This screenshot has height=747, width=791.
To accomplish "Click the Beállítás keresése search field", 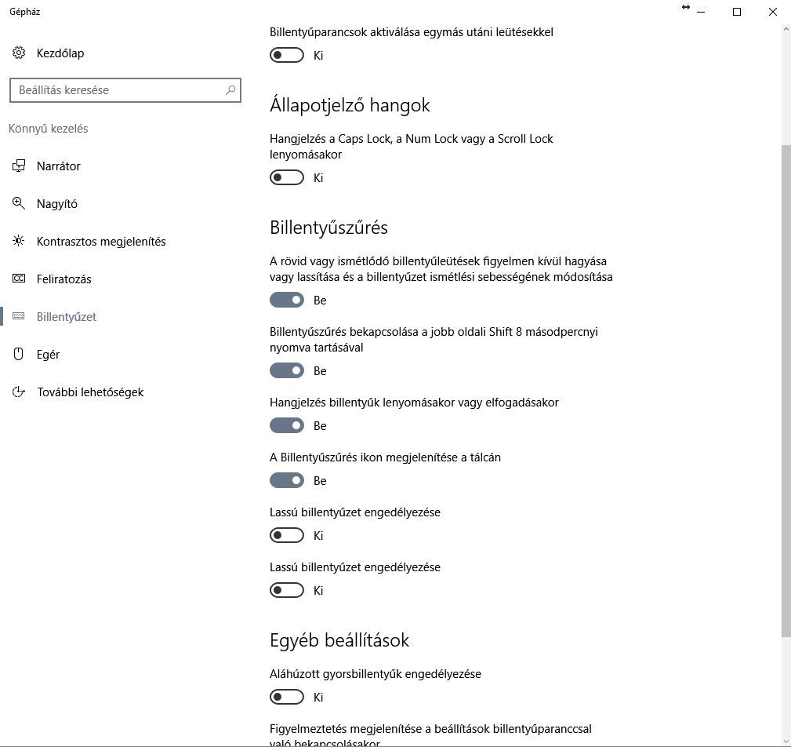I will (125, 90).
